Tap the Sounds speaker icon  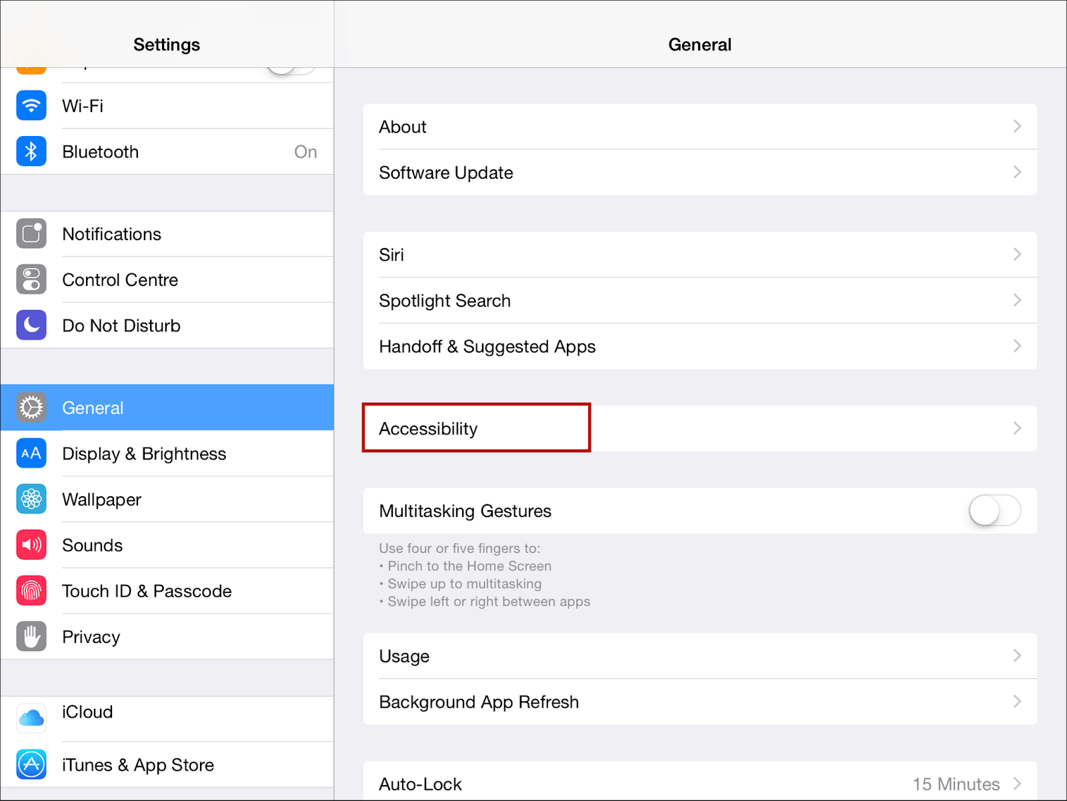31,545
